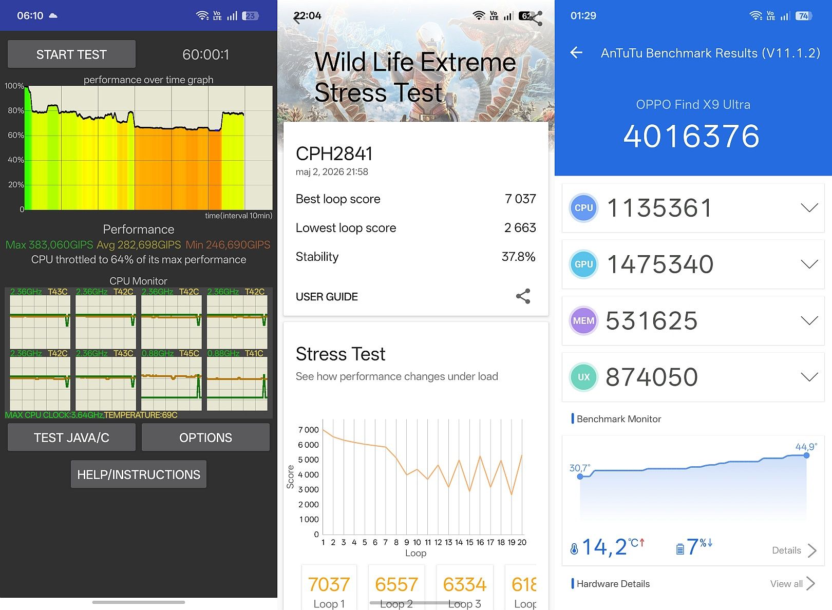Tap the 30,7° start point on monitor graph
The image size is (832, 610).
[x=580, y=476]
